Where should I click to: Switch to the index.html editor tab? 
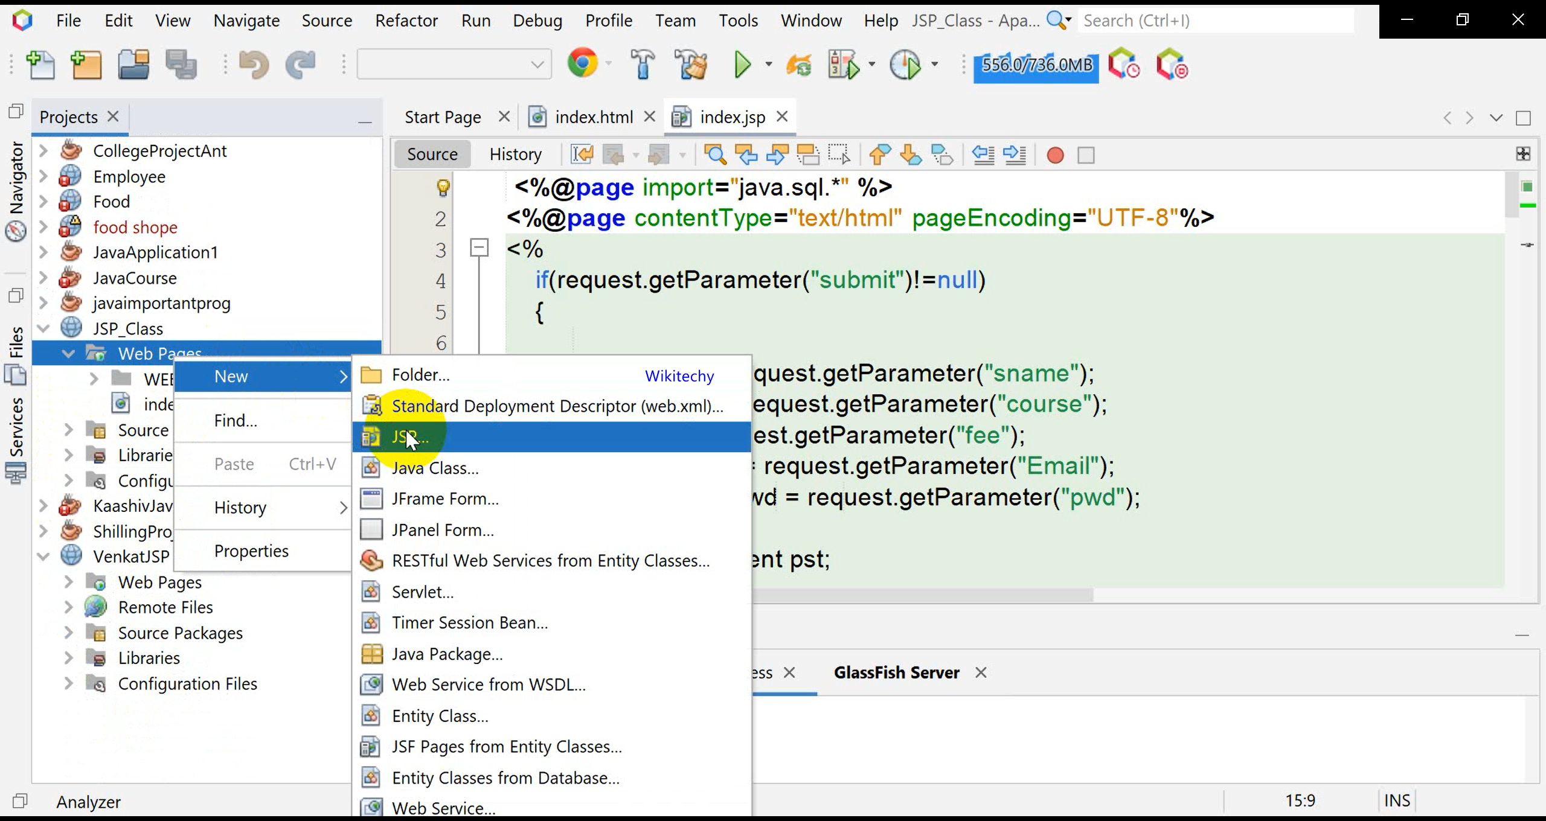(x=593, y=117)
